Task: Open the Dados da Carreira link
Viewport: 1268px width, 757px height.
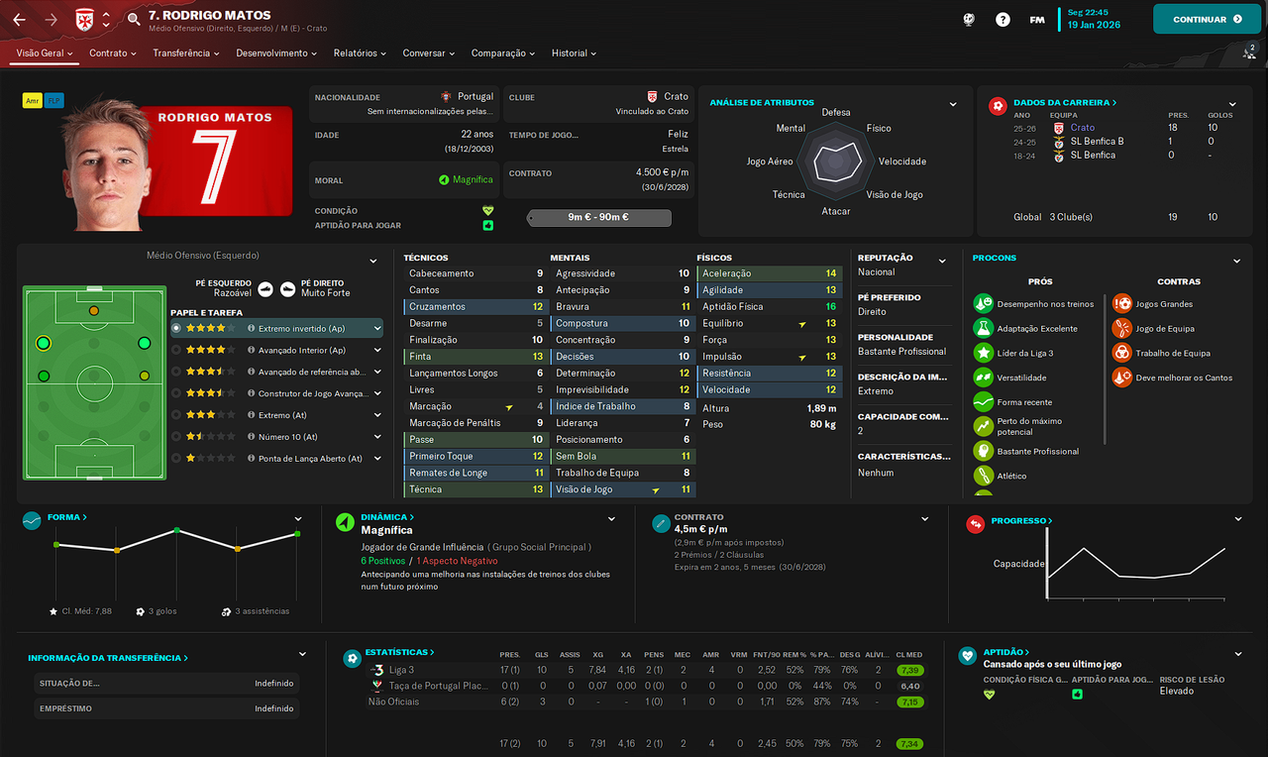Action: coord(1066,102)
